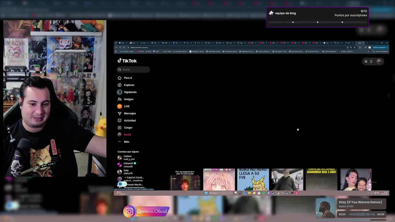Go to Explorar in TikTok sidebar
The width and height of the screenshot is (395, 222).
[126, 85]
